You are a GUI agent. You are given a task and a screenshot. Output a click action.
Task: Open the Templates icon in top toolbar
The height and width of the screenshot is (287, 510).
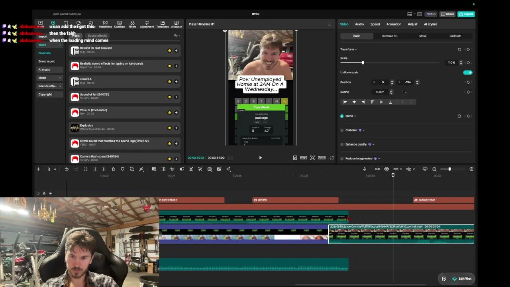[162, 24]
